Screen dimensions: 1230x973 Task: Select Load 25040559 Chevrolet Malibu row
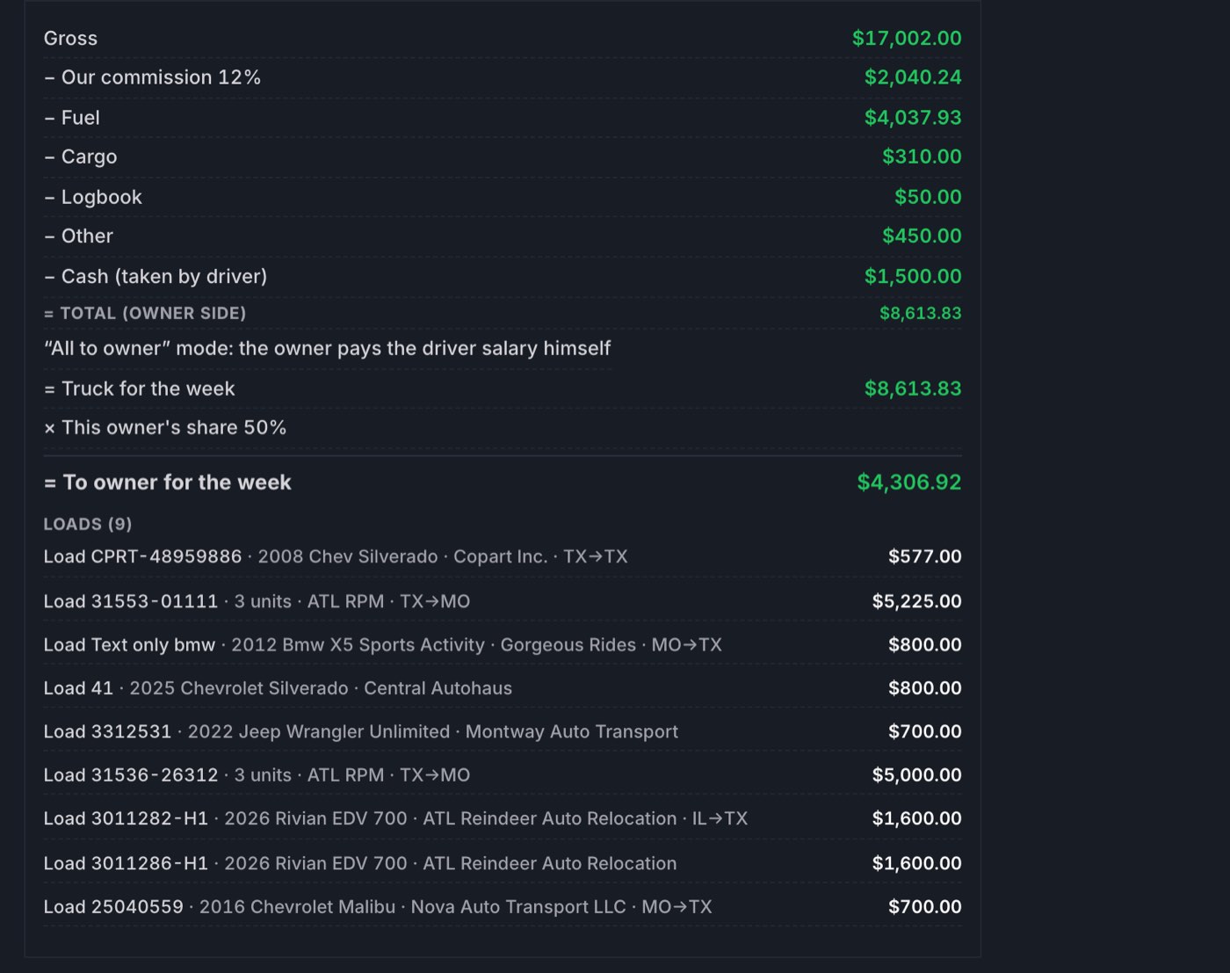[x=503, y=906]
